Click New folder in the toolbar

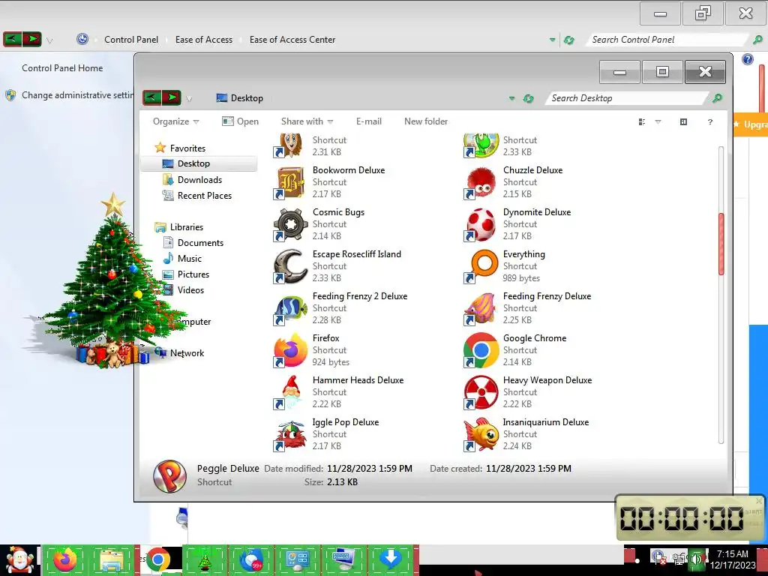coord(426,121)
